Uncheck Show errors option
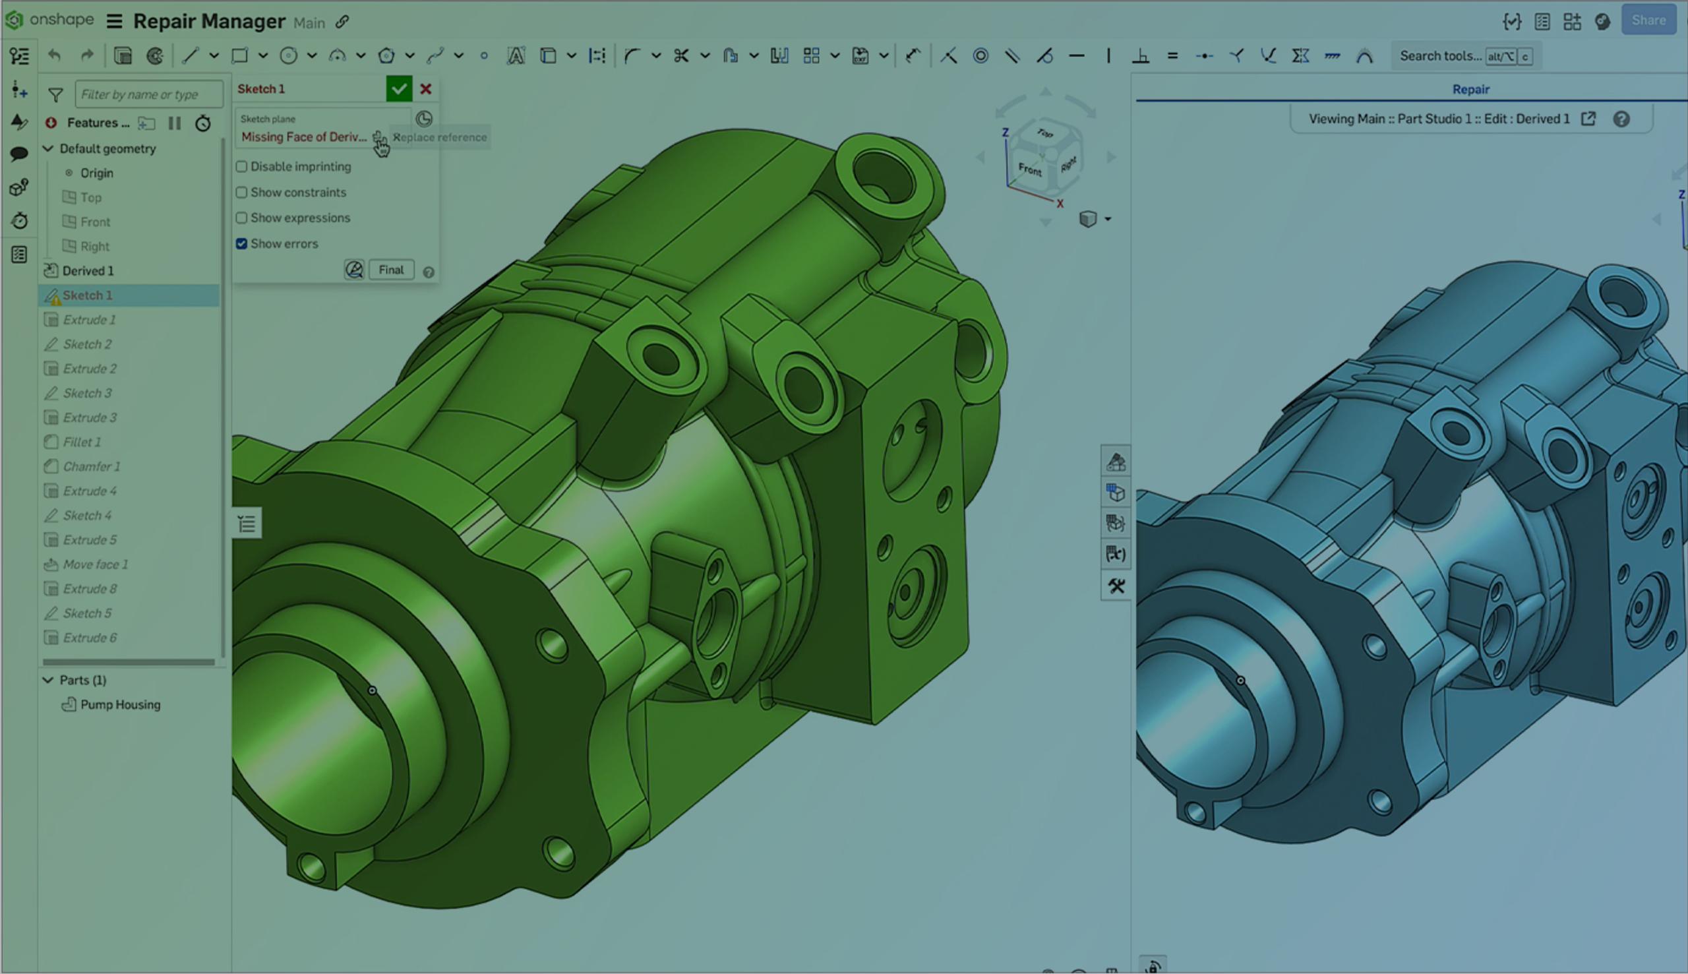The image size is (1688, 974). tap(241, 243)
